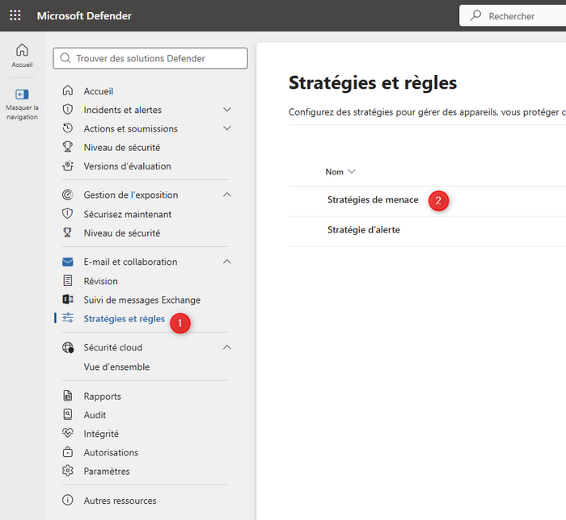
Task: Open Versions d'évaluation menu item
Action: coord(128,166)
